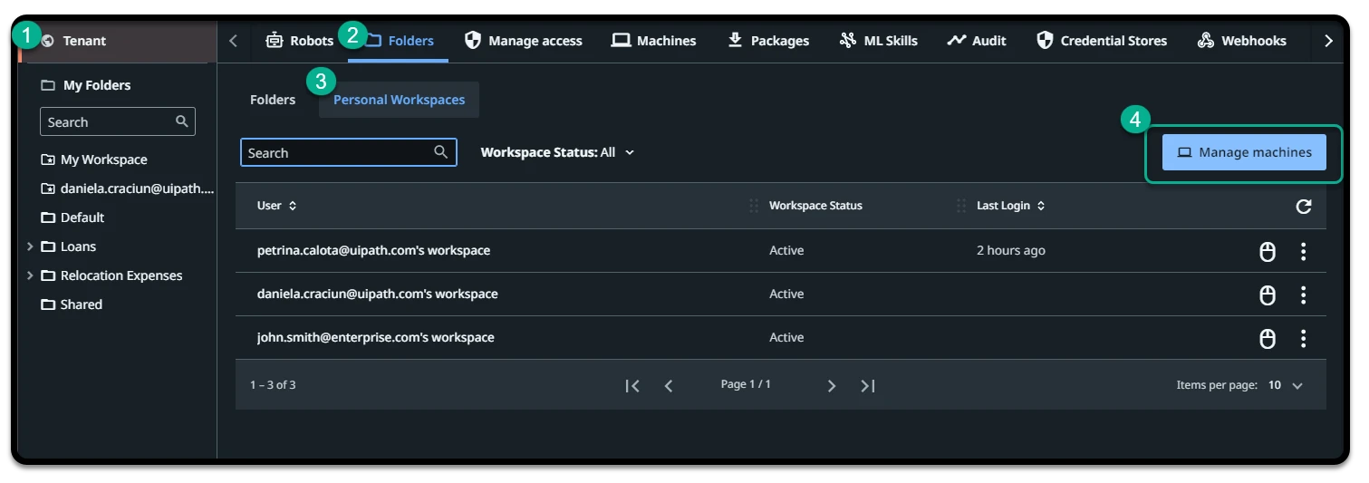This screenshot has height=483, width=1369.
Task: Refresh the workspaces table
Action: click(1304, 207)
